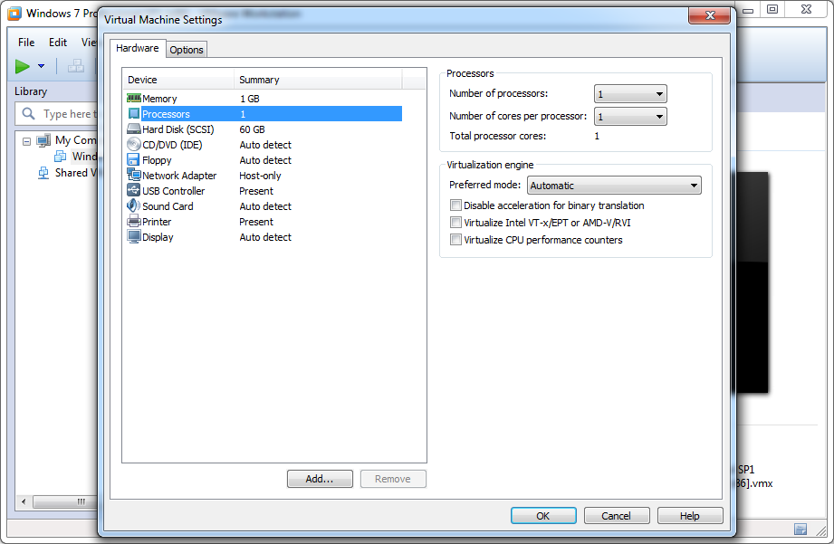Select the Display monitor icon
The image size is (834, 544).
(x=134, y=237)
